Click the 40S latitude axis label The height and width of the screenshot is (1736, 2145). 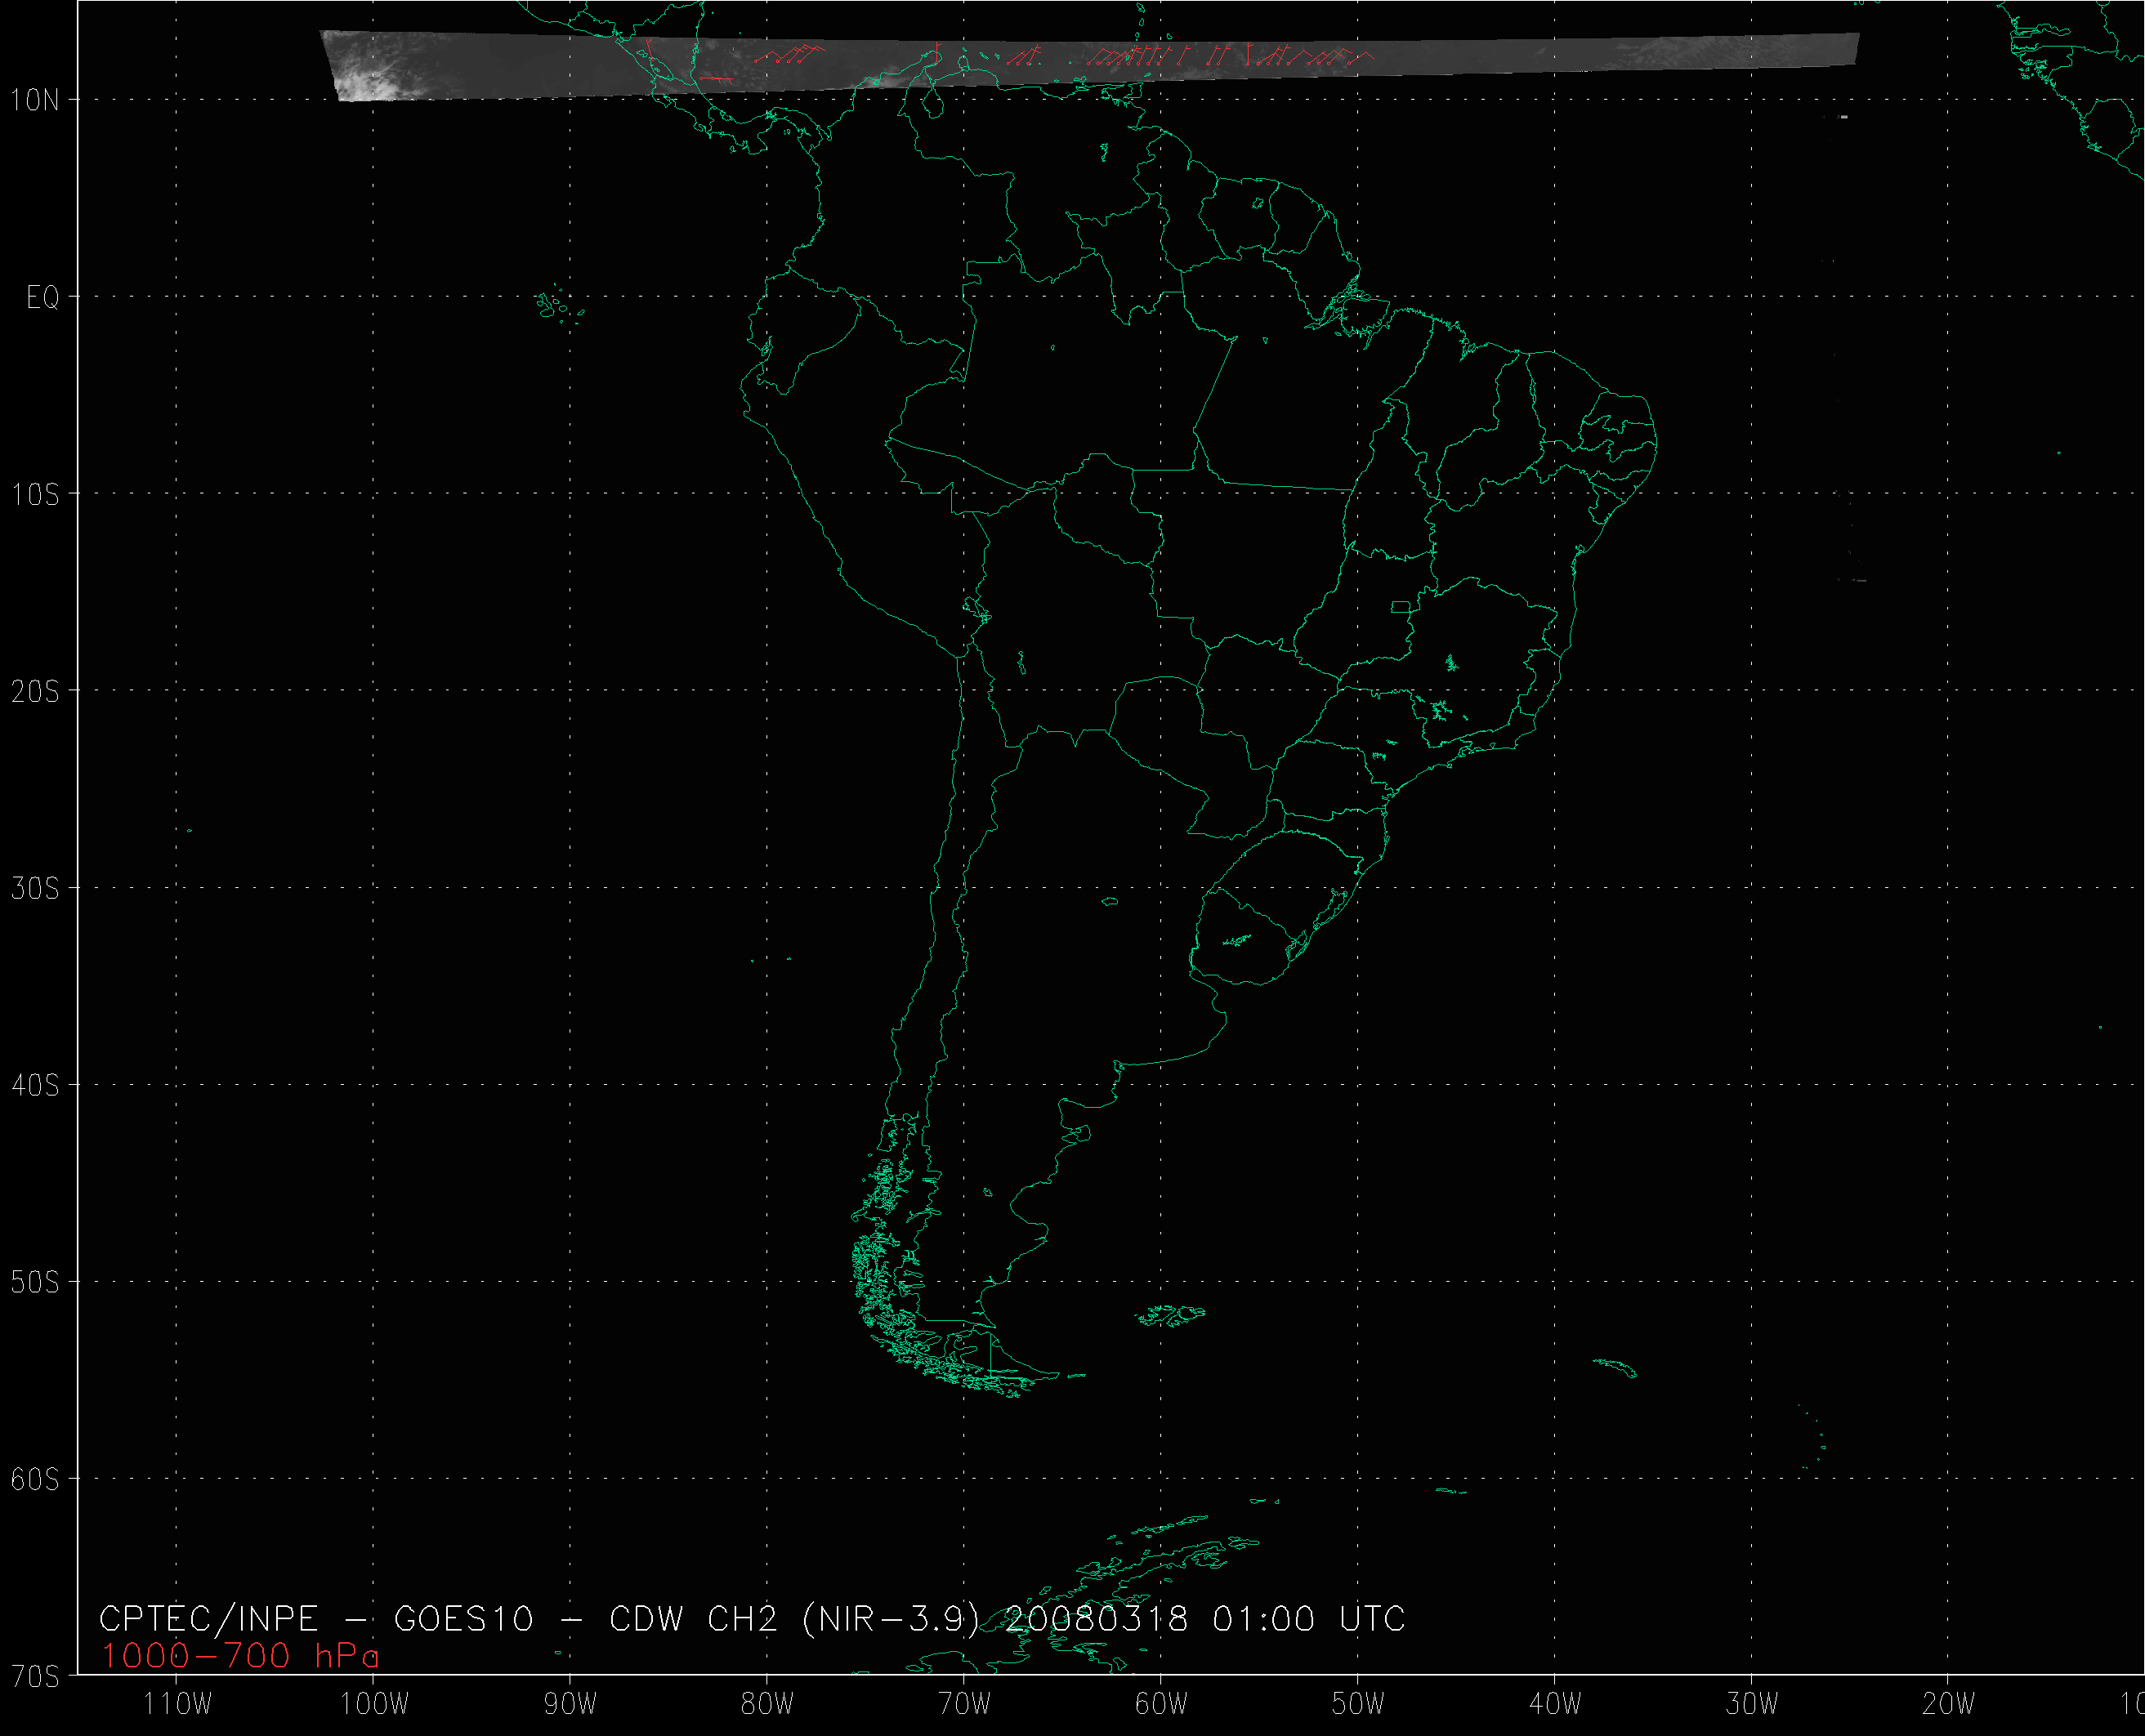[35, 1085]
